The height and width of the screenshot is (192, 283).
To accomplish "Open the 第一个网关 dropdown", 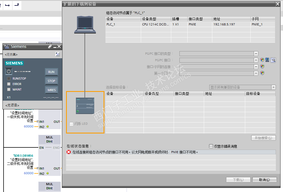I will [256, 73].
